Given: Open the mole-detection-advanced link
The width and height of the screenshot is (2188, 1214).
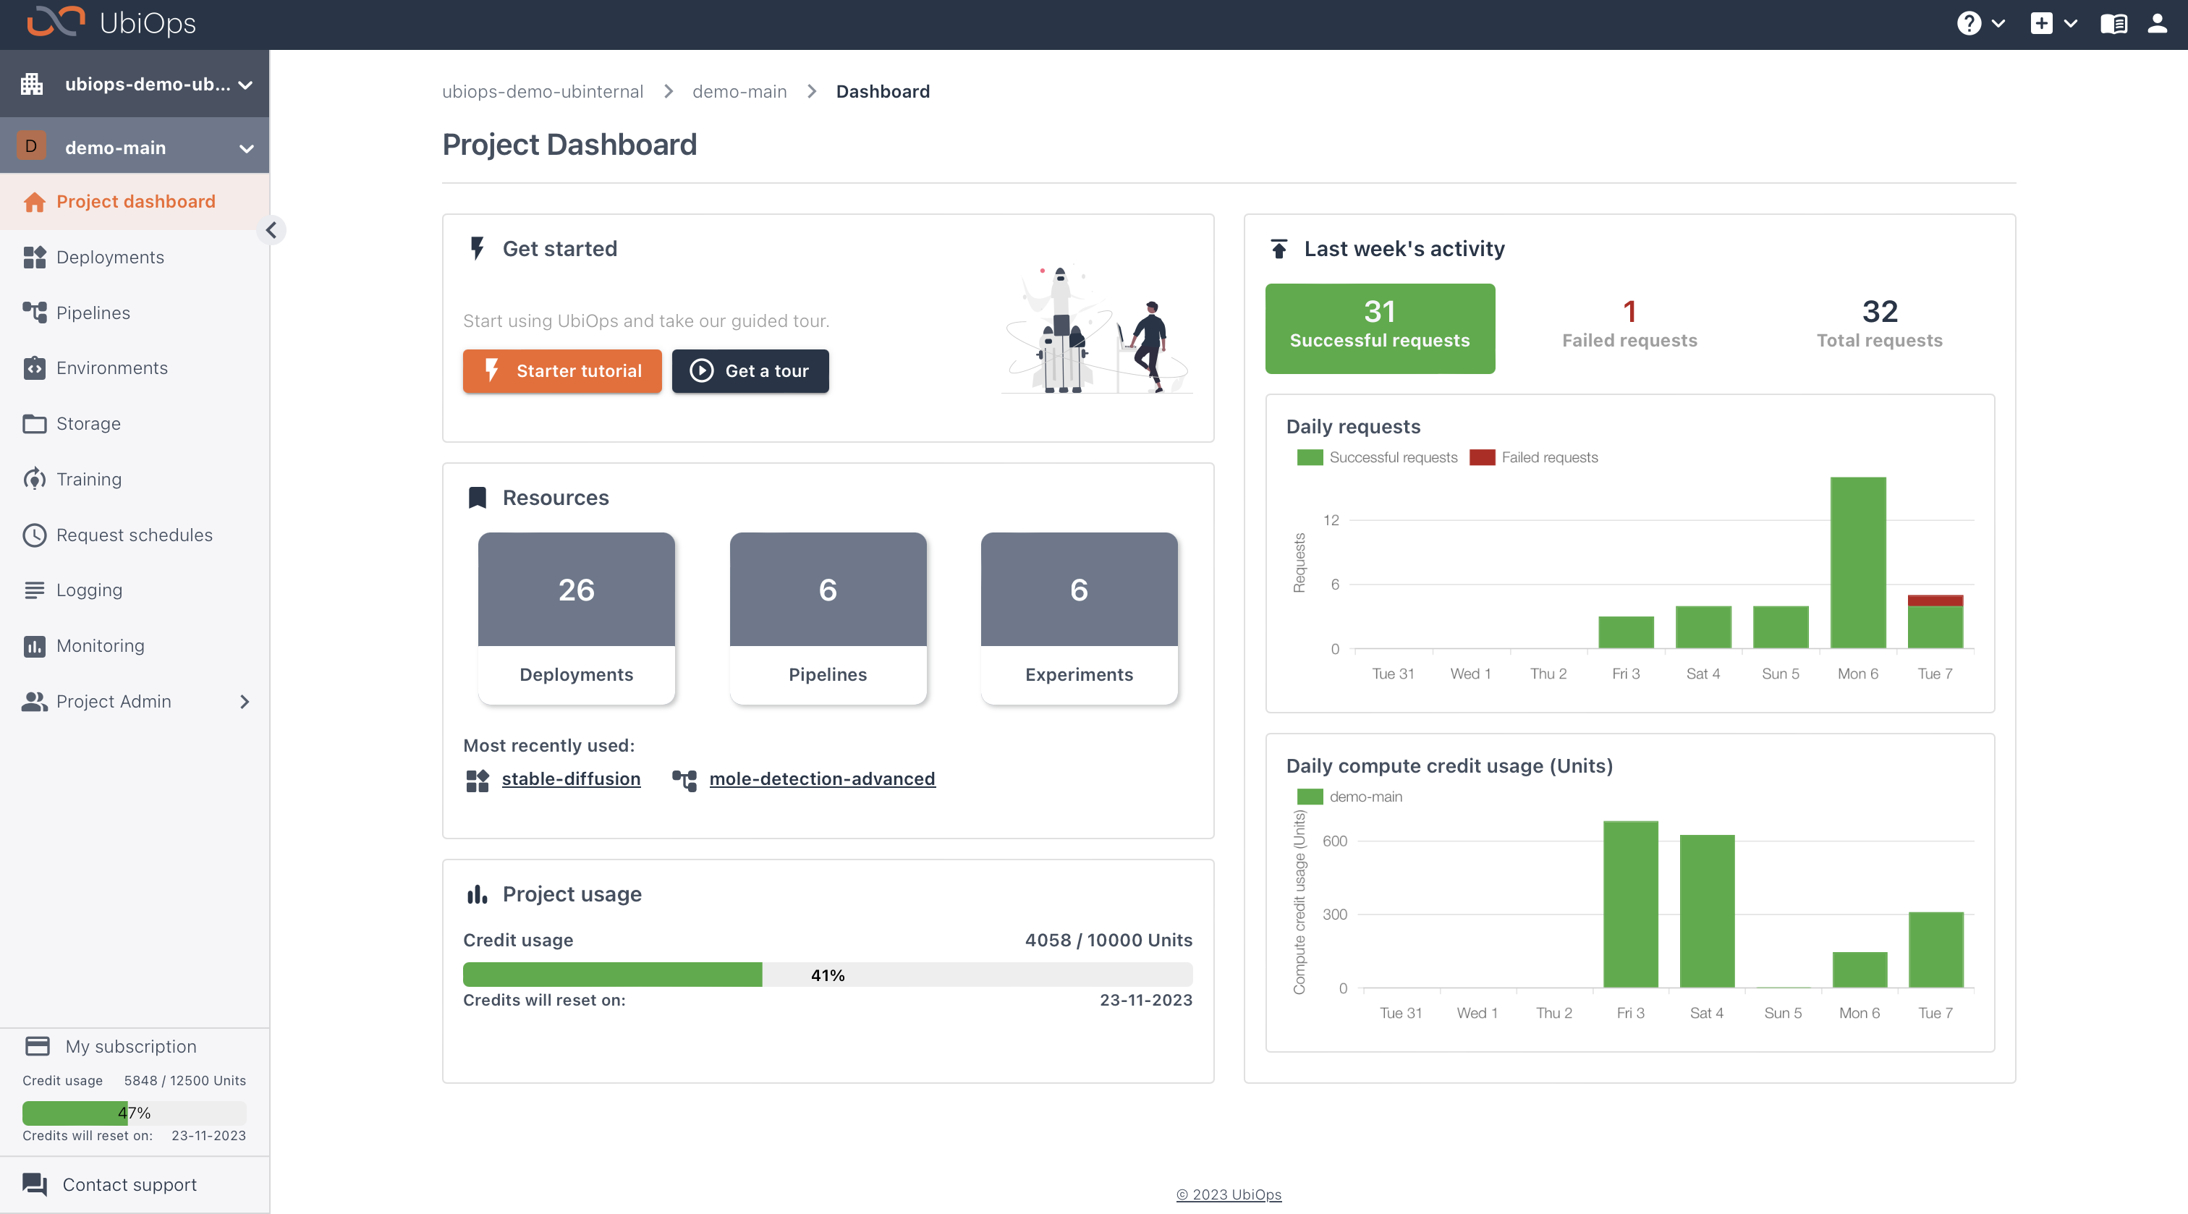Looking at the screenshot, I should point(822,779).
